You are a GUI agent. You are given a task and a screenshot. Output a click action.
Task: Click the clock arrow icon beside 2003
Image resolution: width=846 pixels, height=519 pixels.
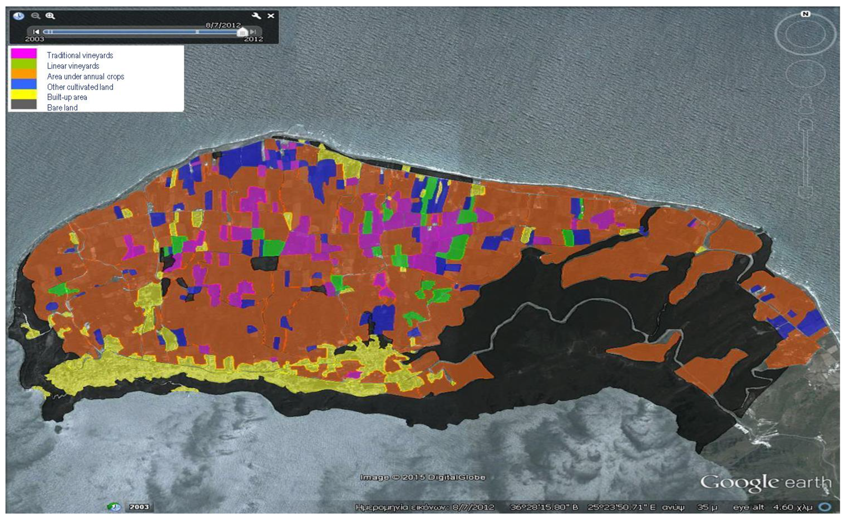coord(114,507)
